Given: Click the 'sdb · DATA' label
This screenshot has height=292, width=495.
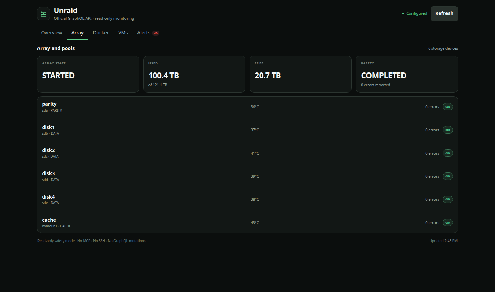Looking at the screenshot, I should [x=51, y=134].
